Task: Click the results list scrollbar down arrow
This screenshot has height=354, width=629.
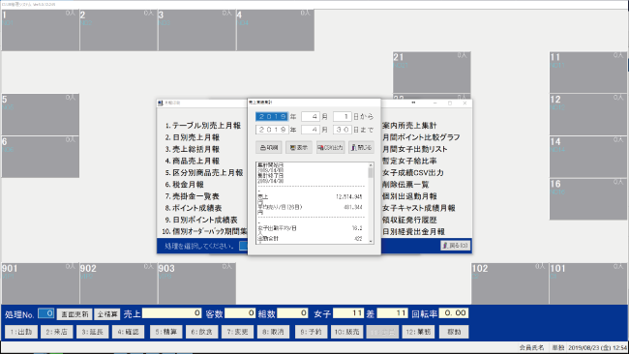Action: 371,241
